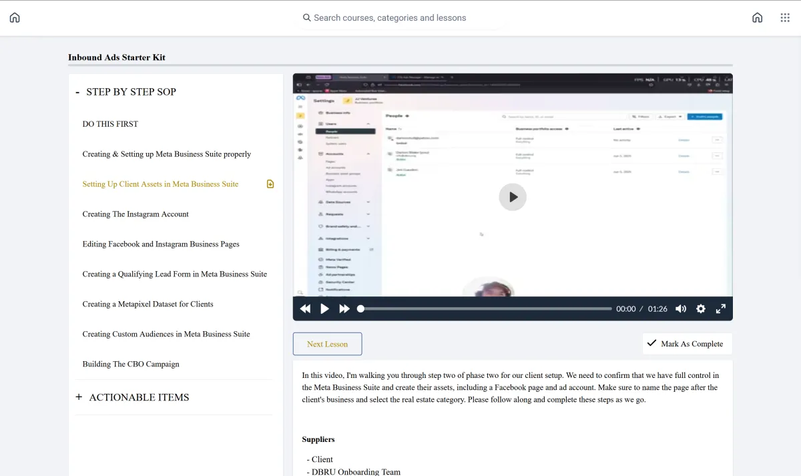Click the video progress seek bar
This screenshot has width=801, height=476.
point(486,308)
